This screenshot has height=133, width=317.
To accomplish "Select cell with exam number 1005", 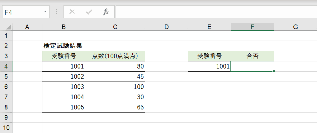I will (64, 107).
